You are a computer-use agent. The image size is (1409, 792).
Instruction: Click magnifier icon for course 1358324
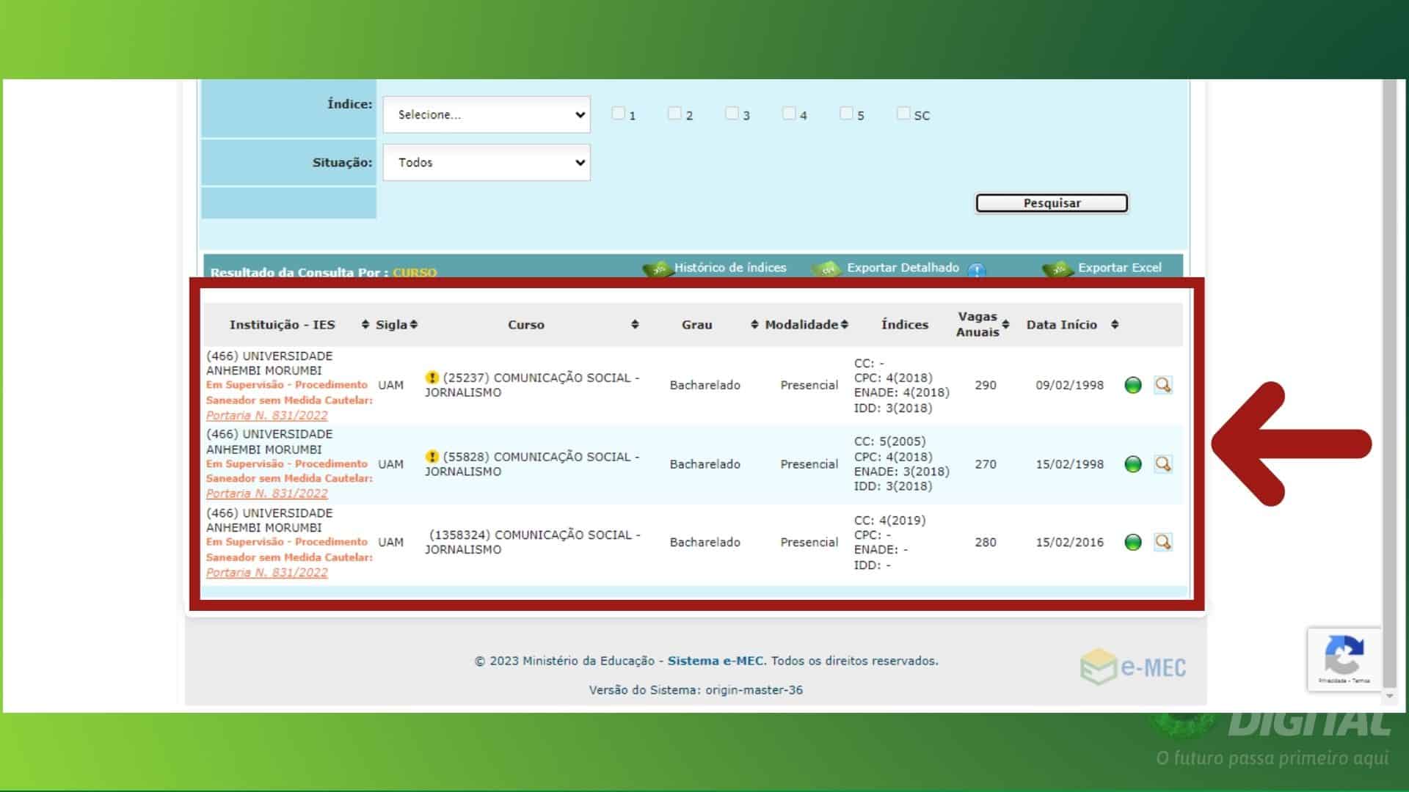click(x=1162, y=542)
